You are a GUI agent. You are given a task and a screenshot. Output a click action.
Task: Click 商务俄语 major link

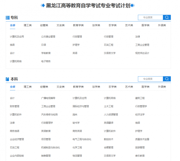(15, 131)
